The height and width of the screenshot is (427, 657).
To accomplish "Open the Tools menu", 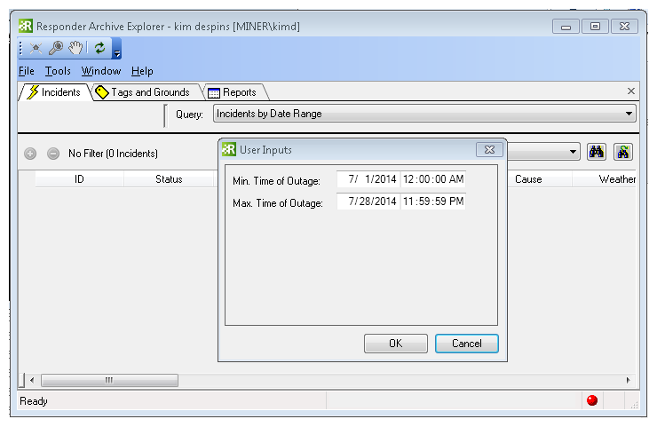I will coord(58,71).
